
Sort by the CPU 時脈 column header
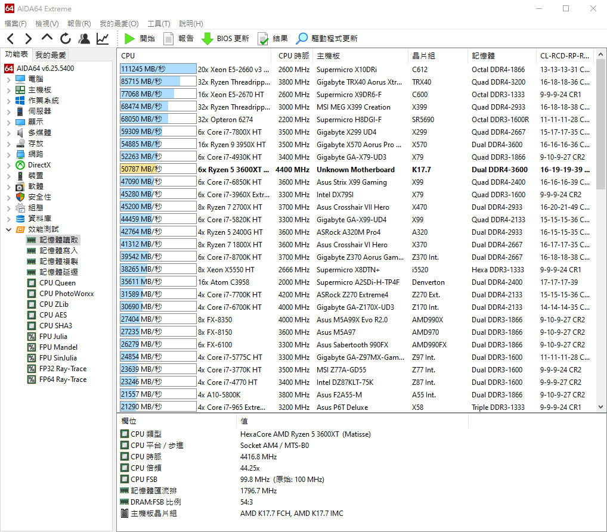(x=292, y=56)
